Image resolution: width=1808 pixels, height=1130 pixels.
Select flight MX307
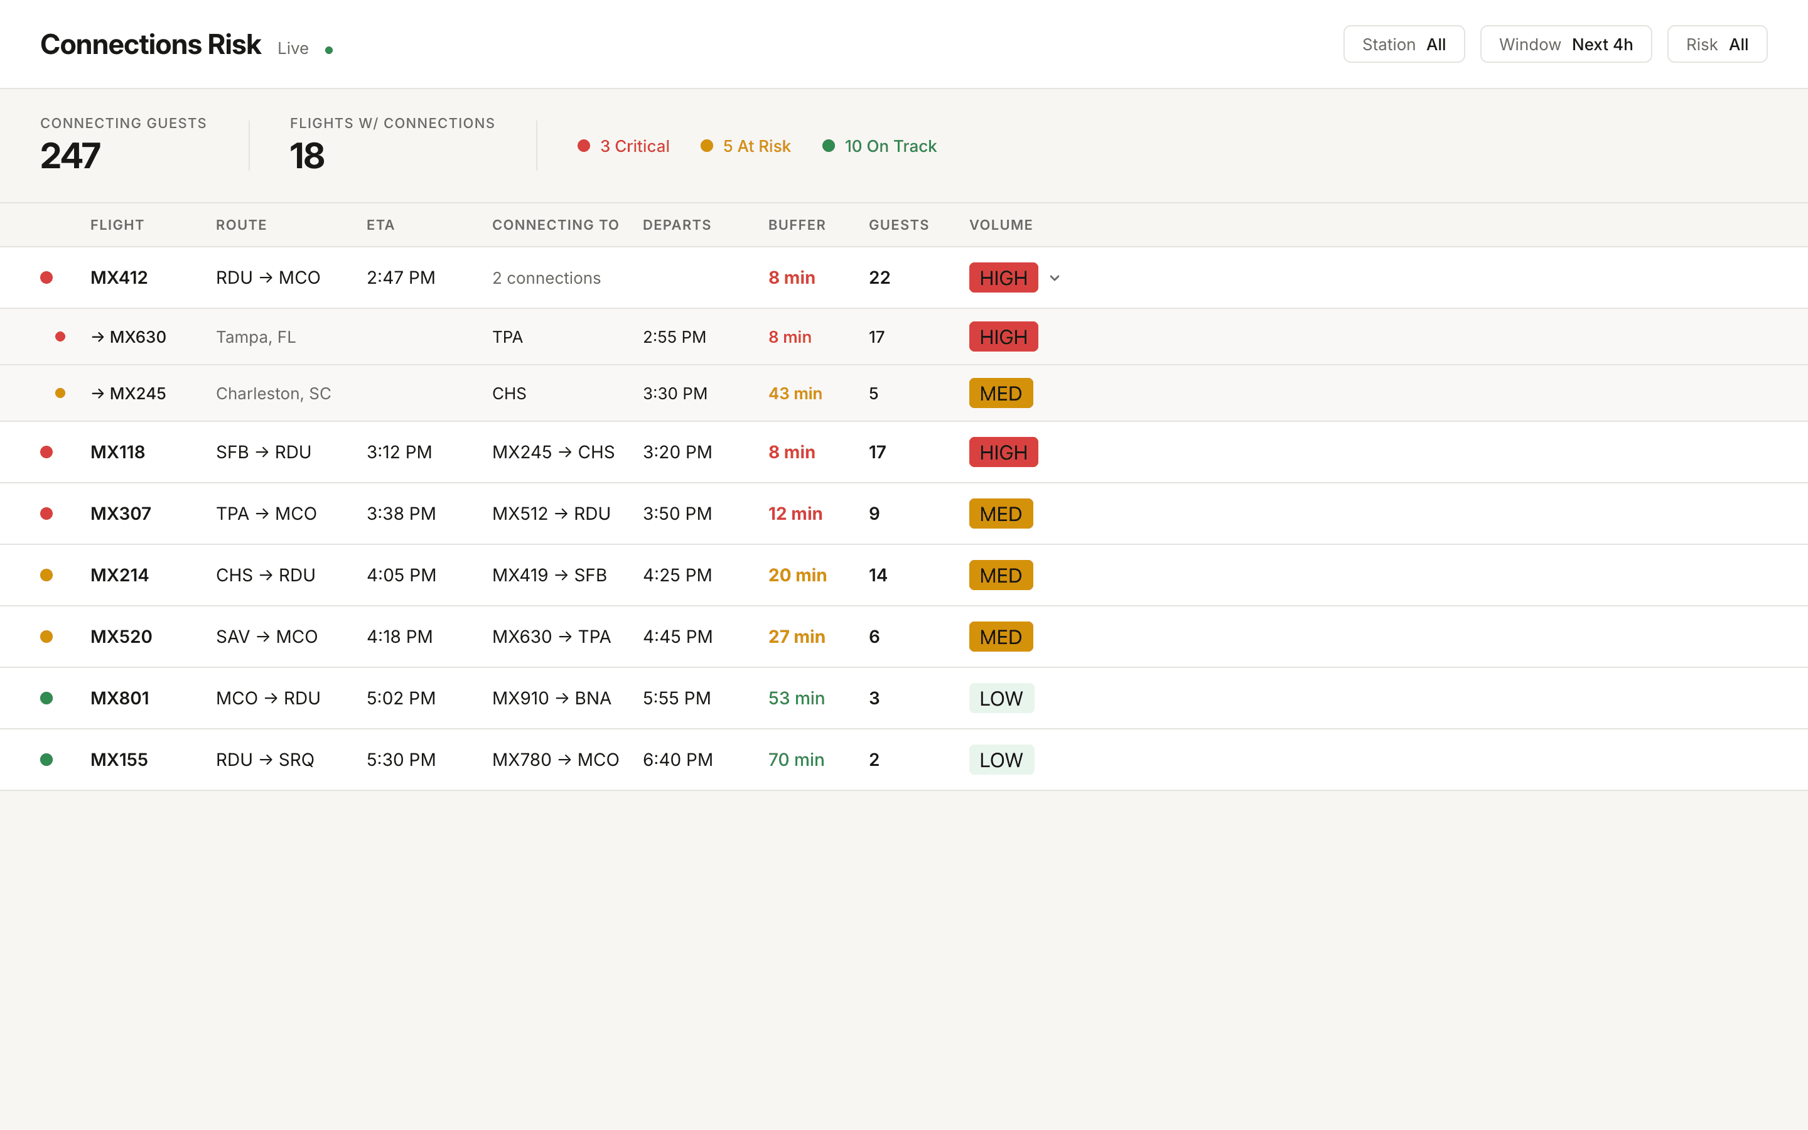pyautogui.click(x=121, y=514)
